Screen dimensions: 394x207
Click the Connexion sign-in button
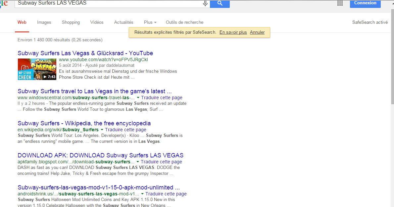pyautogui.click(x=365, y=3)
